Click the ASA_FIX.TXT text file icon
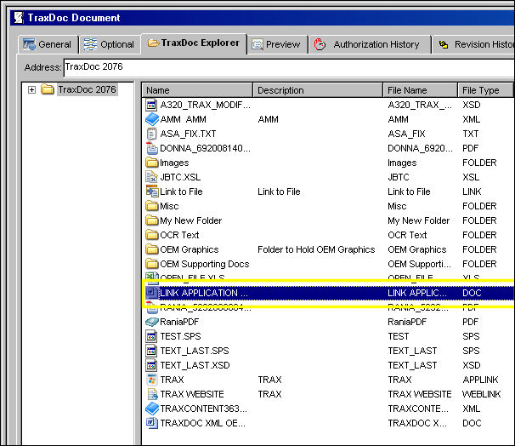 click(151, 134)
